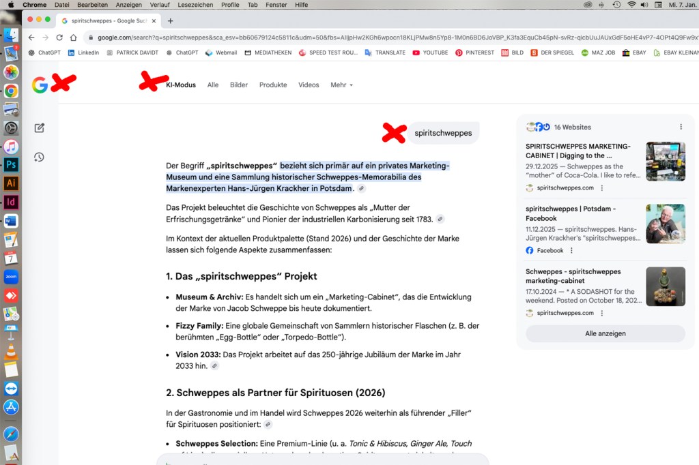Expand the Mehr dropdown
699x465 pixels.
tap(341, 85)
